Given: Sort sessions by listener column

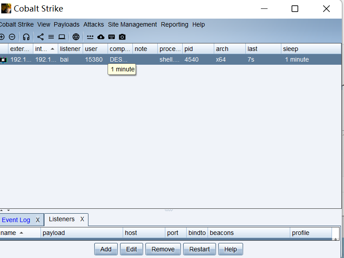Looking at the screenshot, I should tap(70, 49).
